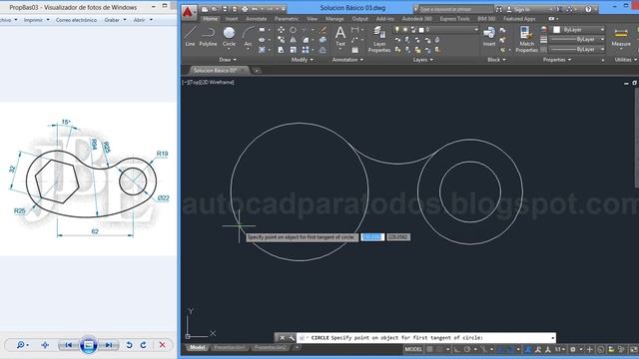This screenshot has height=359, width=639.
Task: Click the Copy tool in Modify panel
Action: 282,40
